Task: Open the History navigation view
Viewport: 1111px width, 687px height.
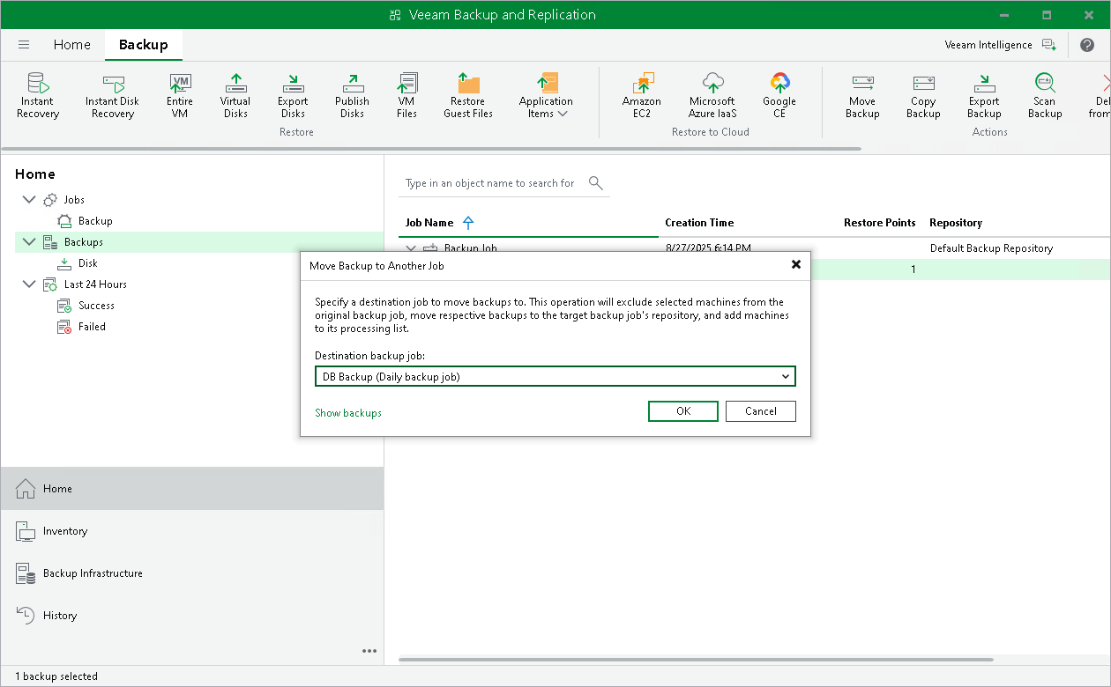Action: coord(192,616)
